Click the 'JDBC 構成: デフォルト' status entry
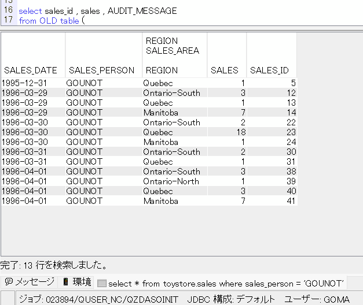Viewport: 363px width, 305px height. [231, 299]
